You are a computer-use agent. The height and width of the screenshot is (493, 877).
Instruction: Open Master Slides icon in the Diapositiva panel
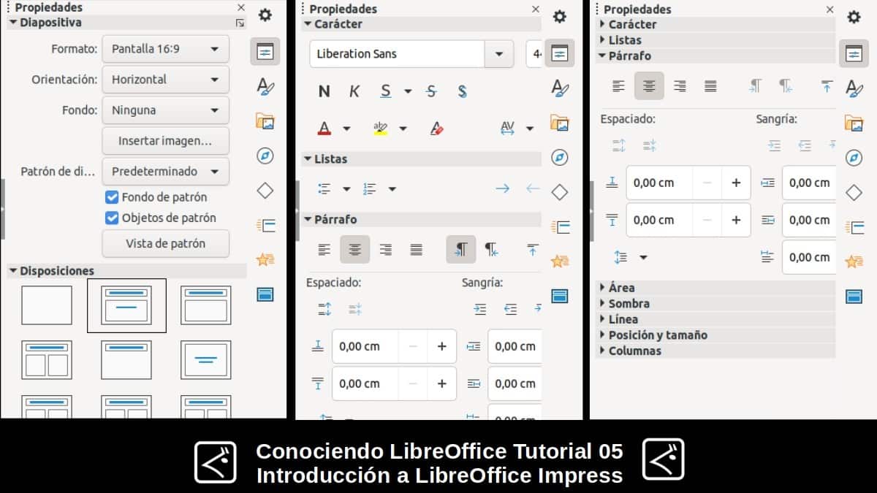click(265, 294)
